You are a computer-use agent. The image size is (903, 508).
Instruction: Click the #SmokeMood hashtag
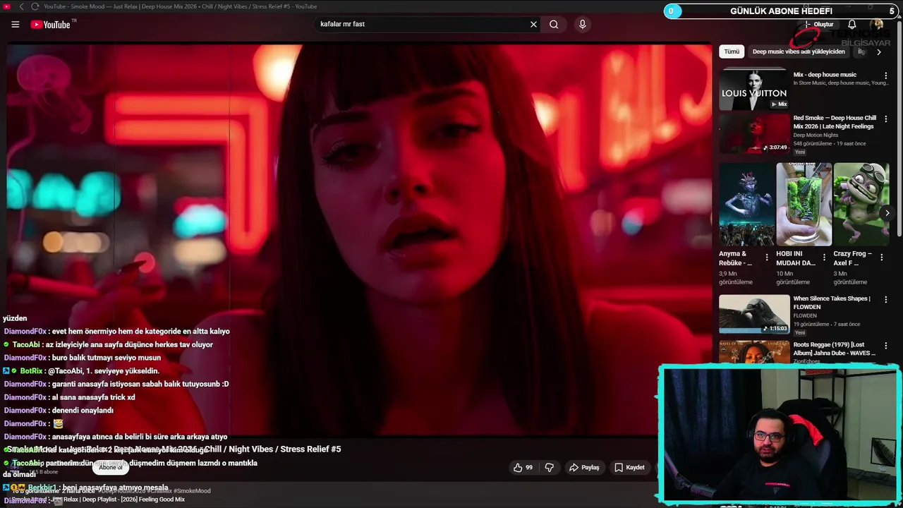point(192,491)
